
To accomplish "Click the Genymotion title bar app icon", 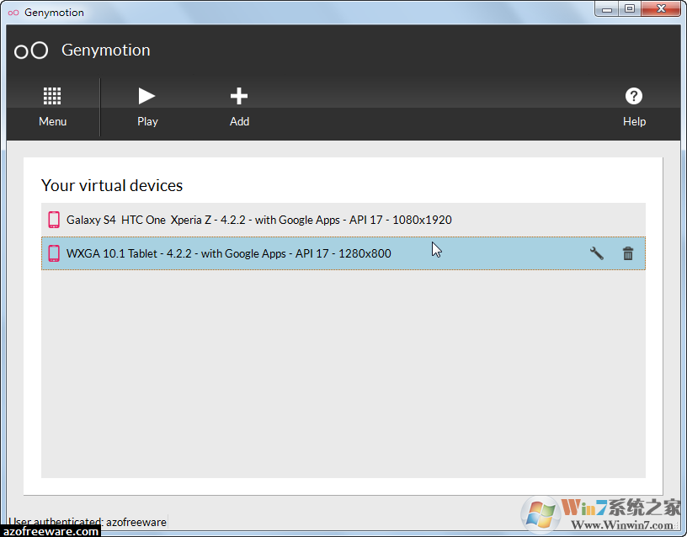I will click(x=13, y=13).
